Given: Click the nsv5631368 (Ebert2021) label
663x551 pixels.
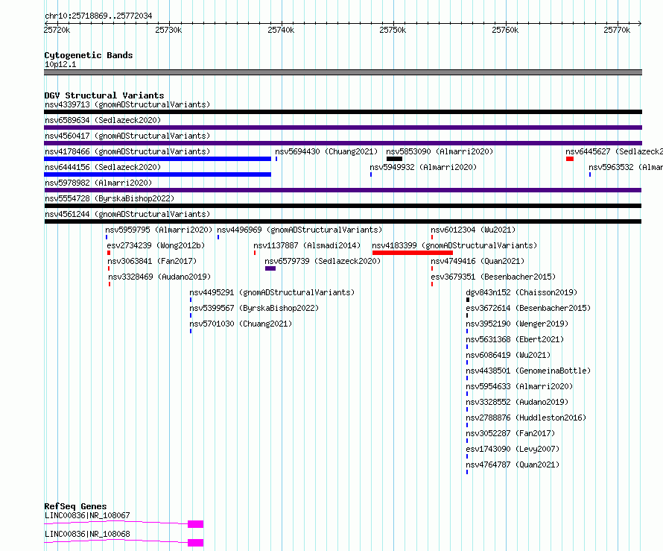Looking at the screenshot, I should pos(515,339).
